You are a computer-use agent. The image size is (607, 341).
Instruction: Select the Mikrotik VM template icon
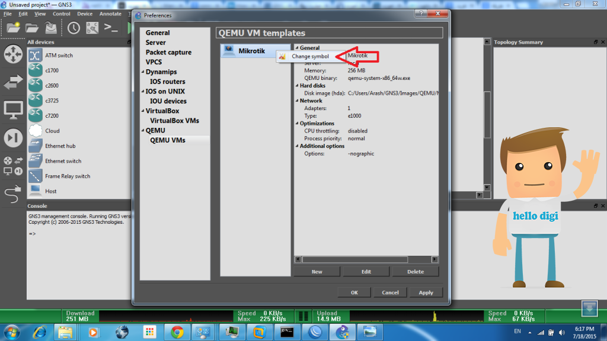tap(229, 51)
